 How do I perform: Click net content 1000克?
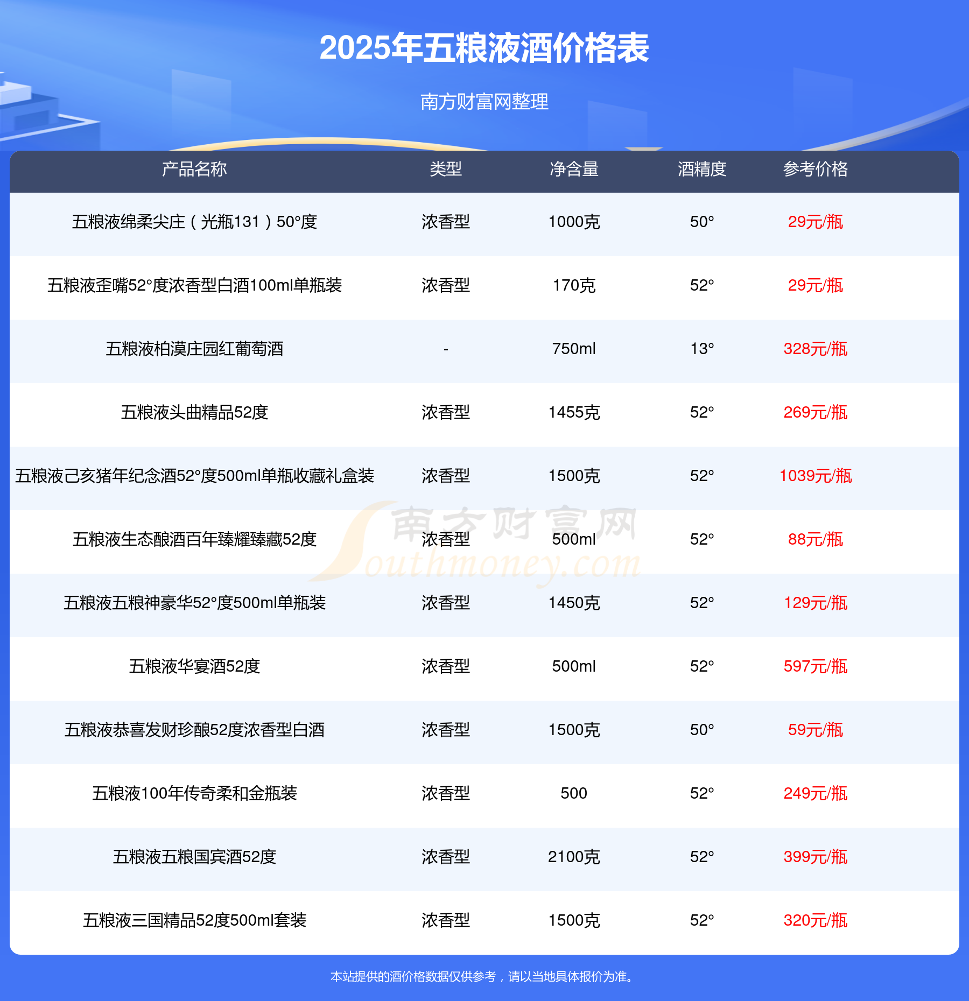coord(574,222)
